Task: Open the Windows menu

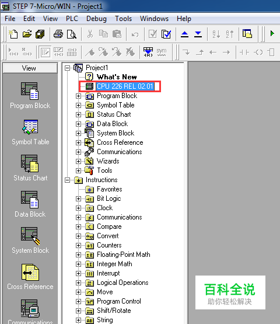Action: click(x=154, y=19)
